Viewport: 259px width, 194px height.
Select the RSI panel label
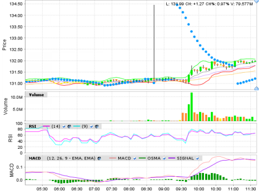pos(32,127)
